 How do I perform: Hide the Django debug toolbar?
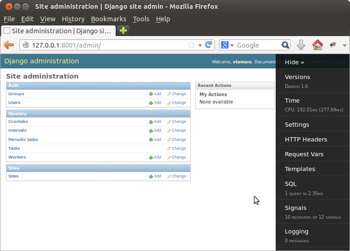[294, 62]
